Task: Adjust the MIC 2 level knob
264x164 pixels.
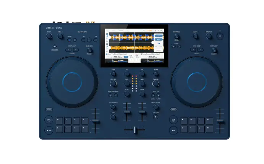Action: point(60,36)
